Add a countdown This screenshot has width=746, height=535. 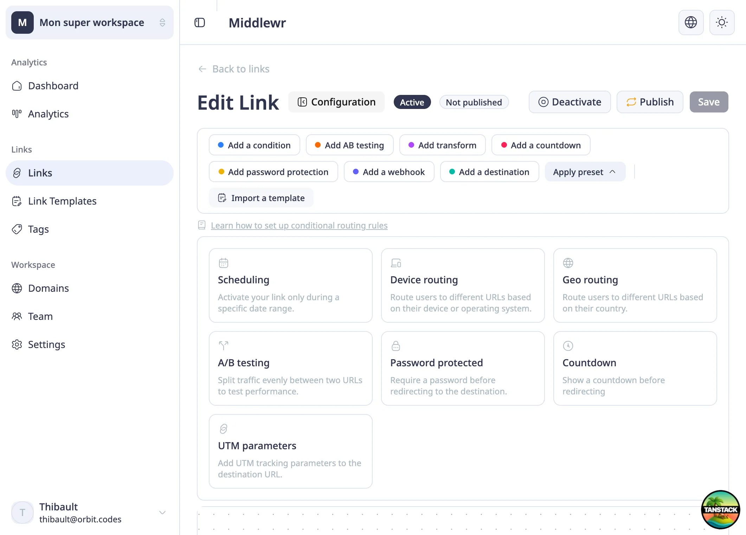point(541,145)
